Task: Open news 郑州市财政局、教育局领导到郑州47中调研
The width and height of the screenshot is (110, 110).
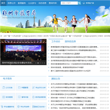Action: click(x=67, y=67)
